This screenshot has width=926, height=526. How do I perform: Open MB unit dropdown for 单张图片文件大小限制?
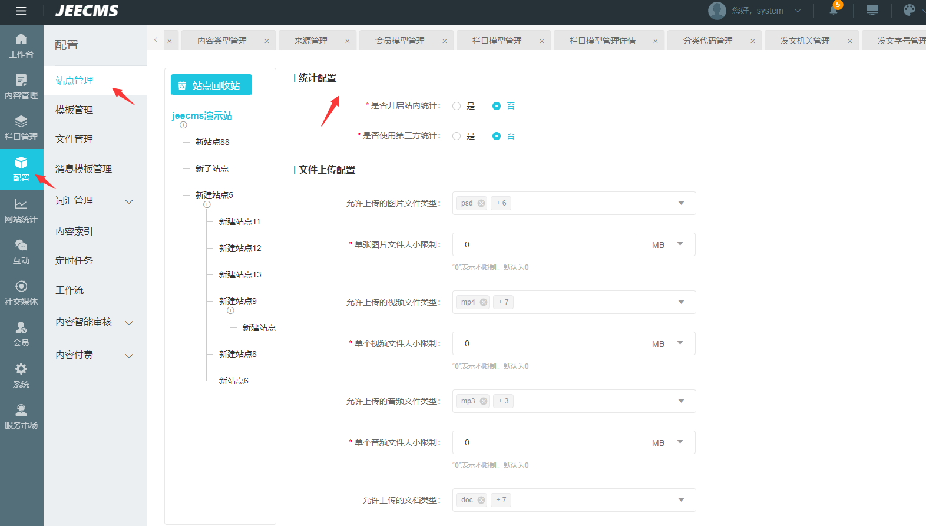pos(680,244)
